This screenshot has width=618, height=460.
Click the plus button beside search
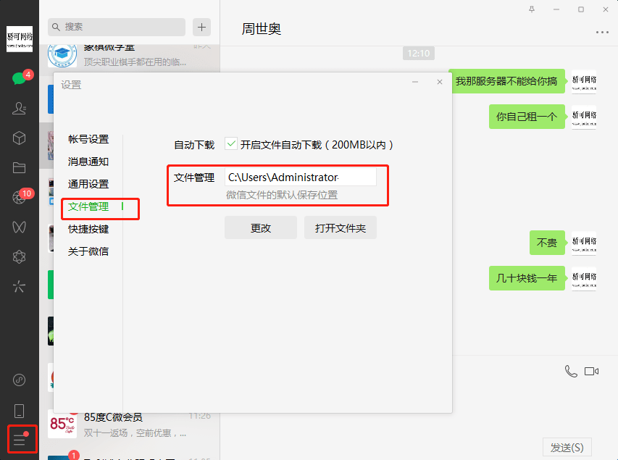pyautogui.click(x=201, y=28)
